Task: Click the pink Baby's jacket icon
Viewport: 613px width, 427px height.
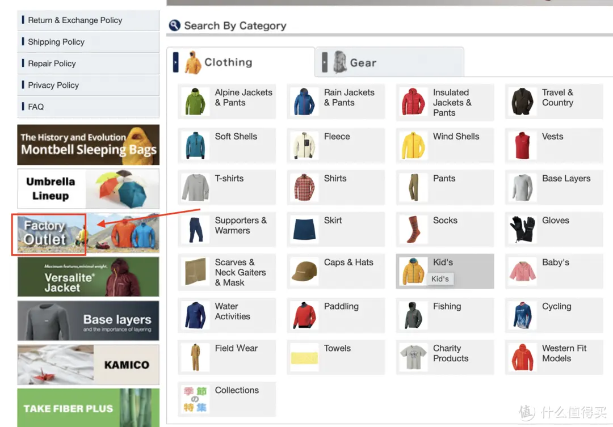Action: (522, 271)
